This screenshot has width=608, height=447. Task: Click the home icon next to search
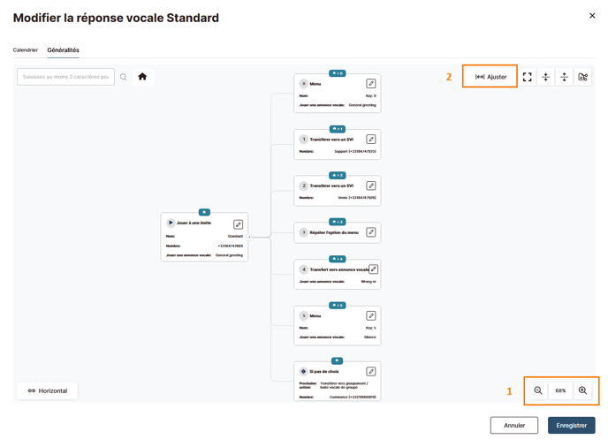(142, 77)
